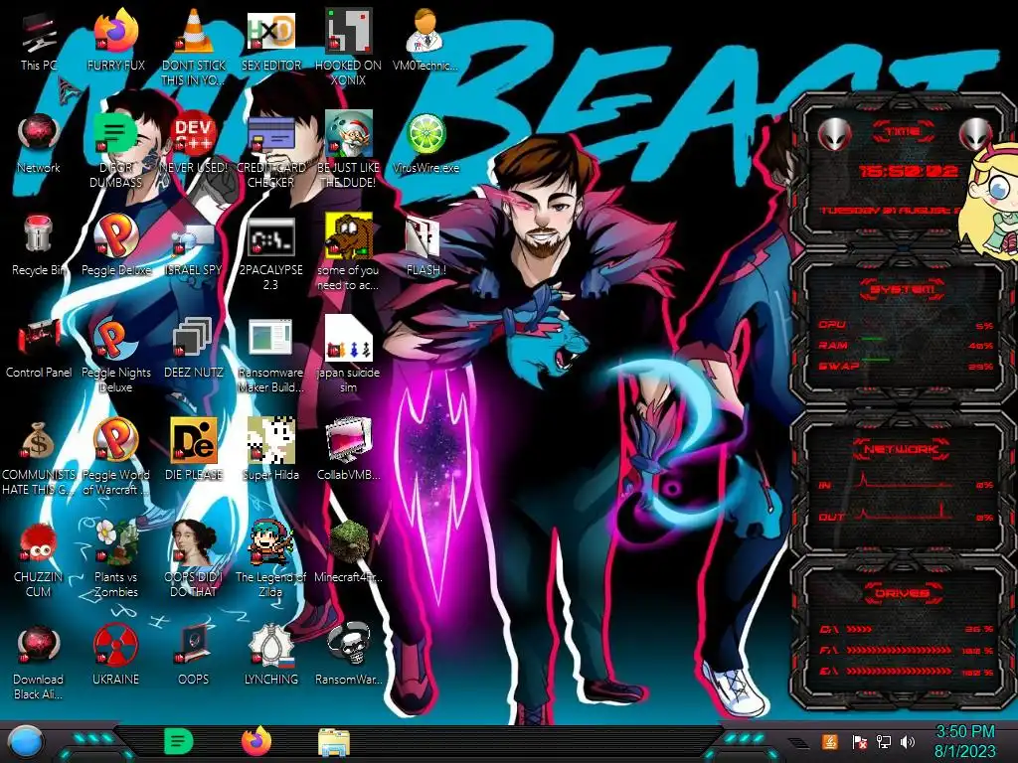Click the network tray icon
The height and width of the screenshot is (763, 1018).
[x=883, y=741]
